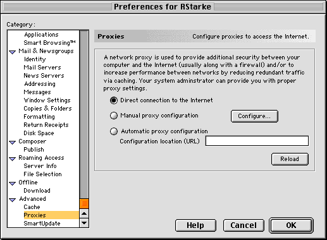Click the Reload button

point(290,159)
